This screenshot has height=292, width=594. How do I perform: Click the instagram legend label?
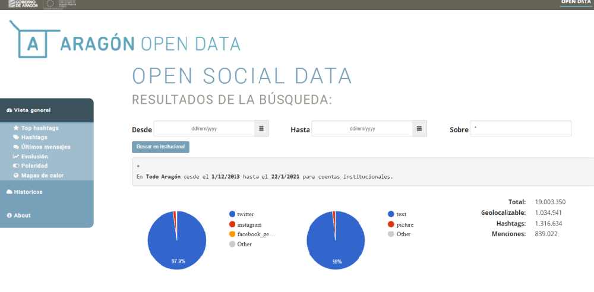click(x=249, y=224)
